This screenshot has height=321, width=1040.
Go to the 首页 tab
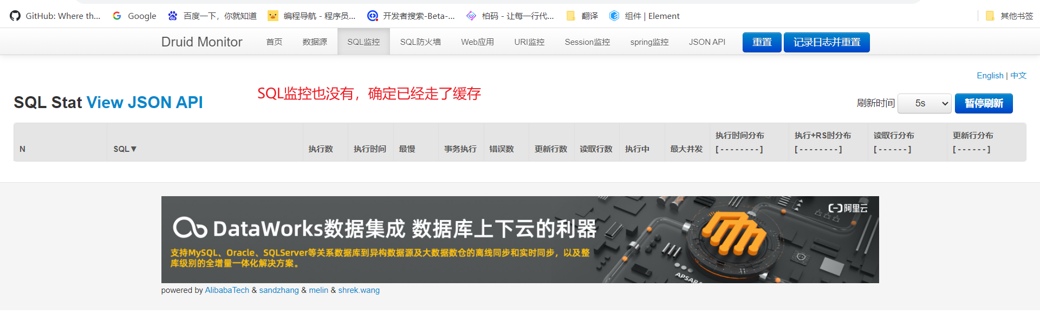[x=274, y=42]
